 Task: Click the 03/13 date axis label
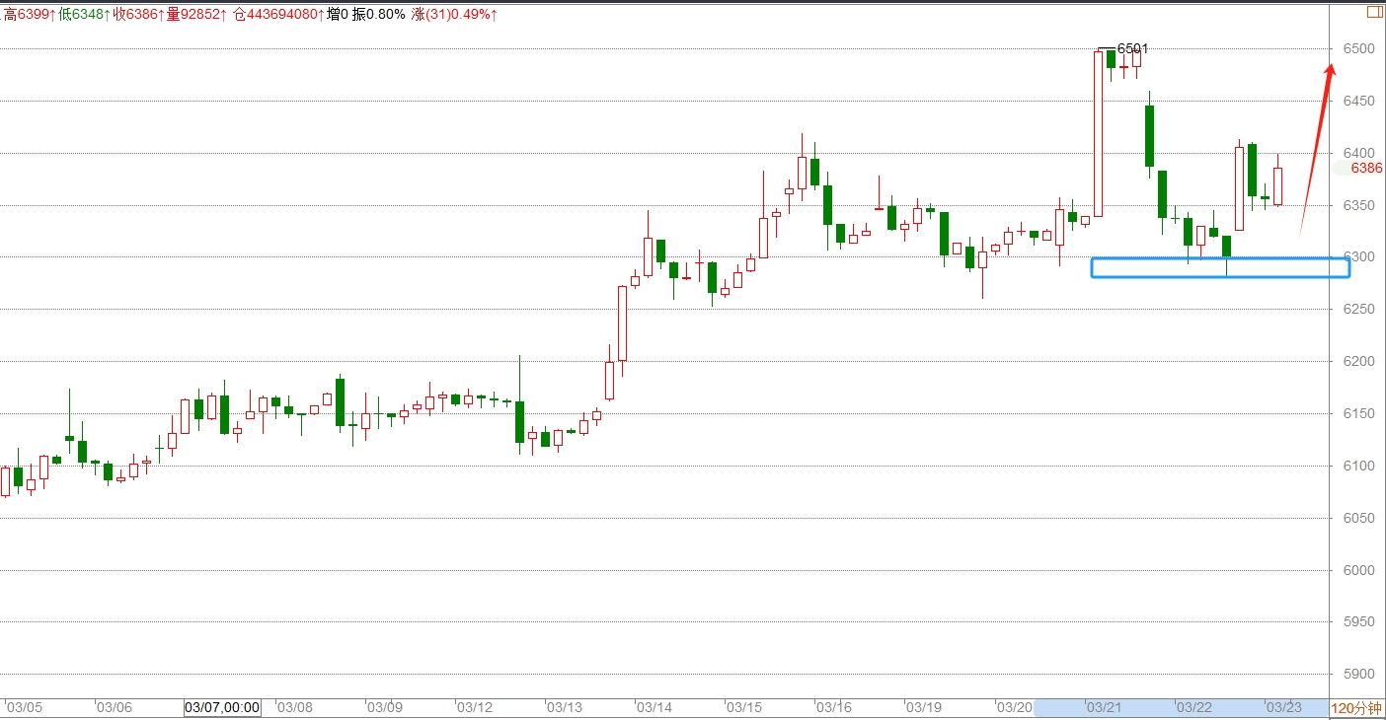pos(565,708)
